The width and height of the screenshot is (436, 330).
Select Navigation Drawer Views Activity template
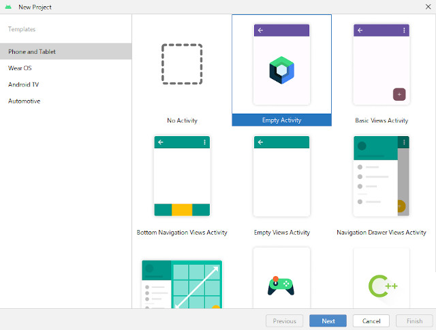(381, 176)
